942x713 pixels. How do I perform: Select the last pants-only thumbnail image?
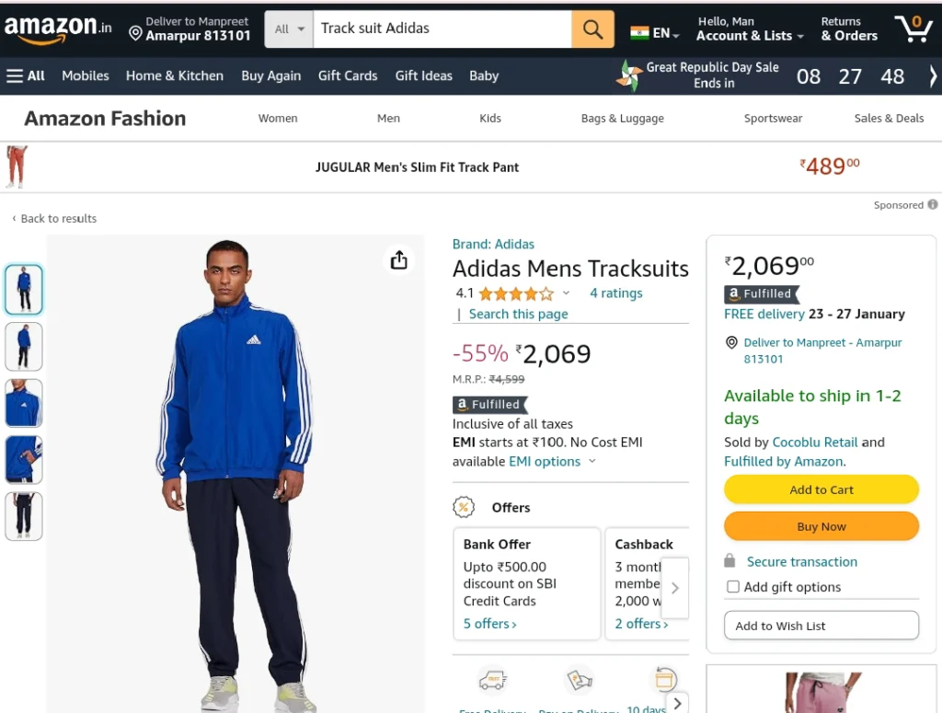click(24, 516)
